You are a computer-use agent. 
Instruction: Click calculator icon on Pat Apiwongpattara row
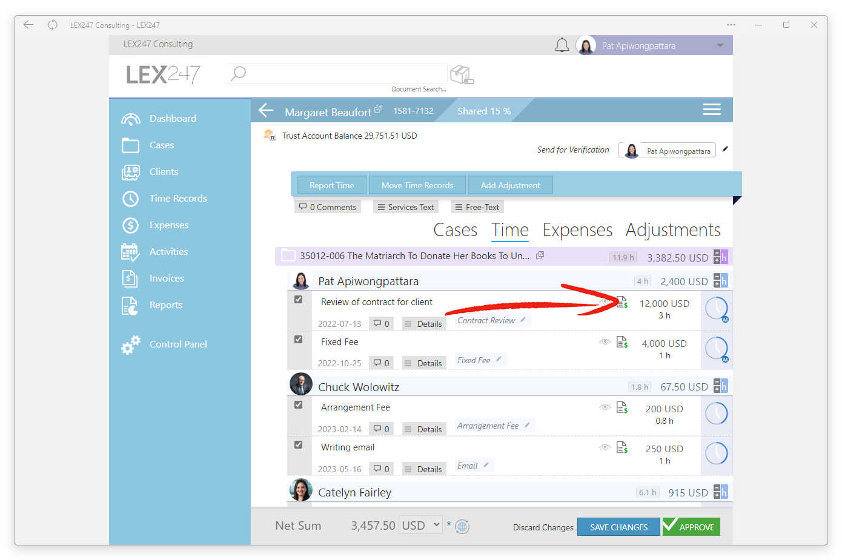pos(720,280)
